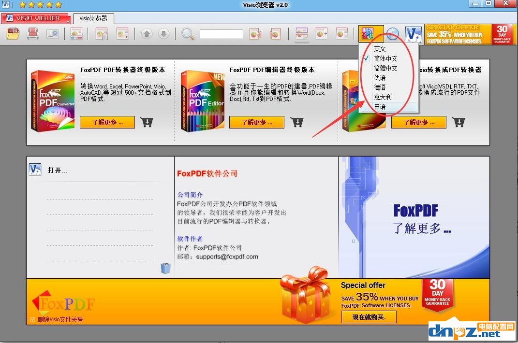Click the red printer icon in toolbar

33,34
